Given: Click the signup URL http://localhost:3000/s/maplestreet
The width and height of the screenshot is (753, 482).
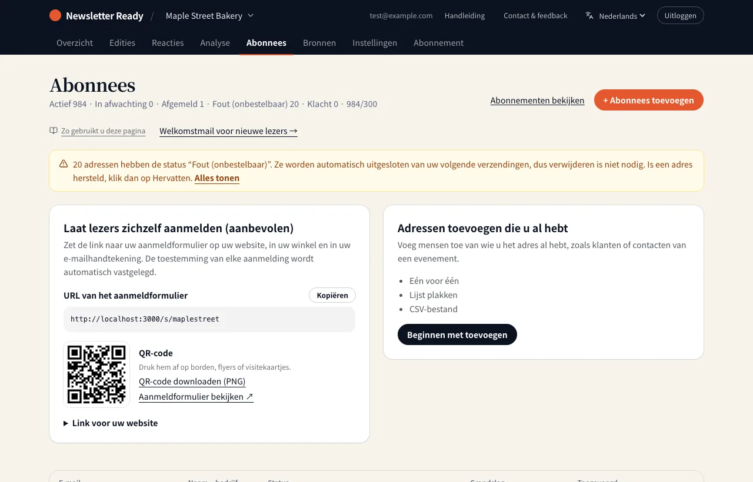Looking at the screenshot, I should click(145, 319).
